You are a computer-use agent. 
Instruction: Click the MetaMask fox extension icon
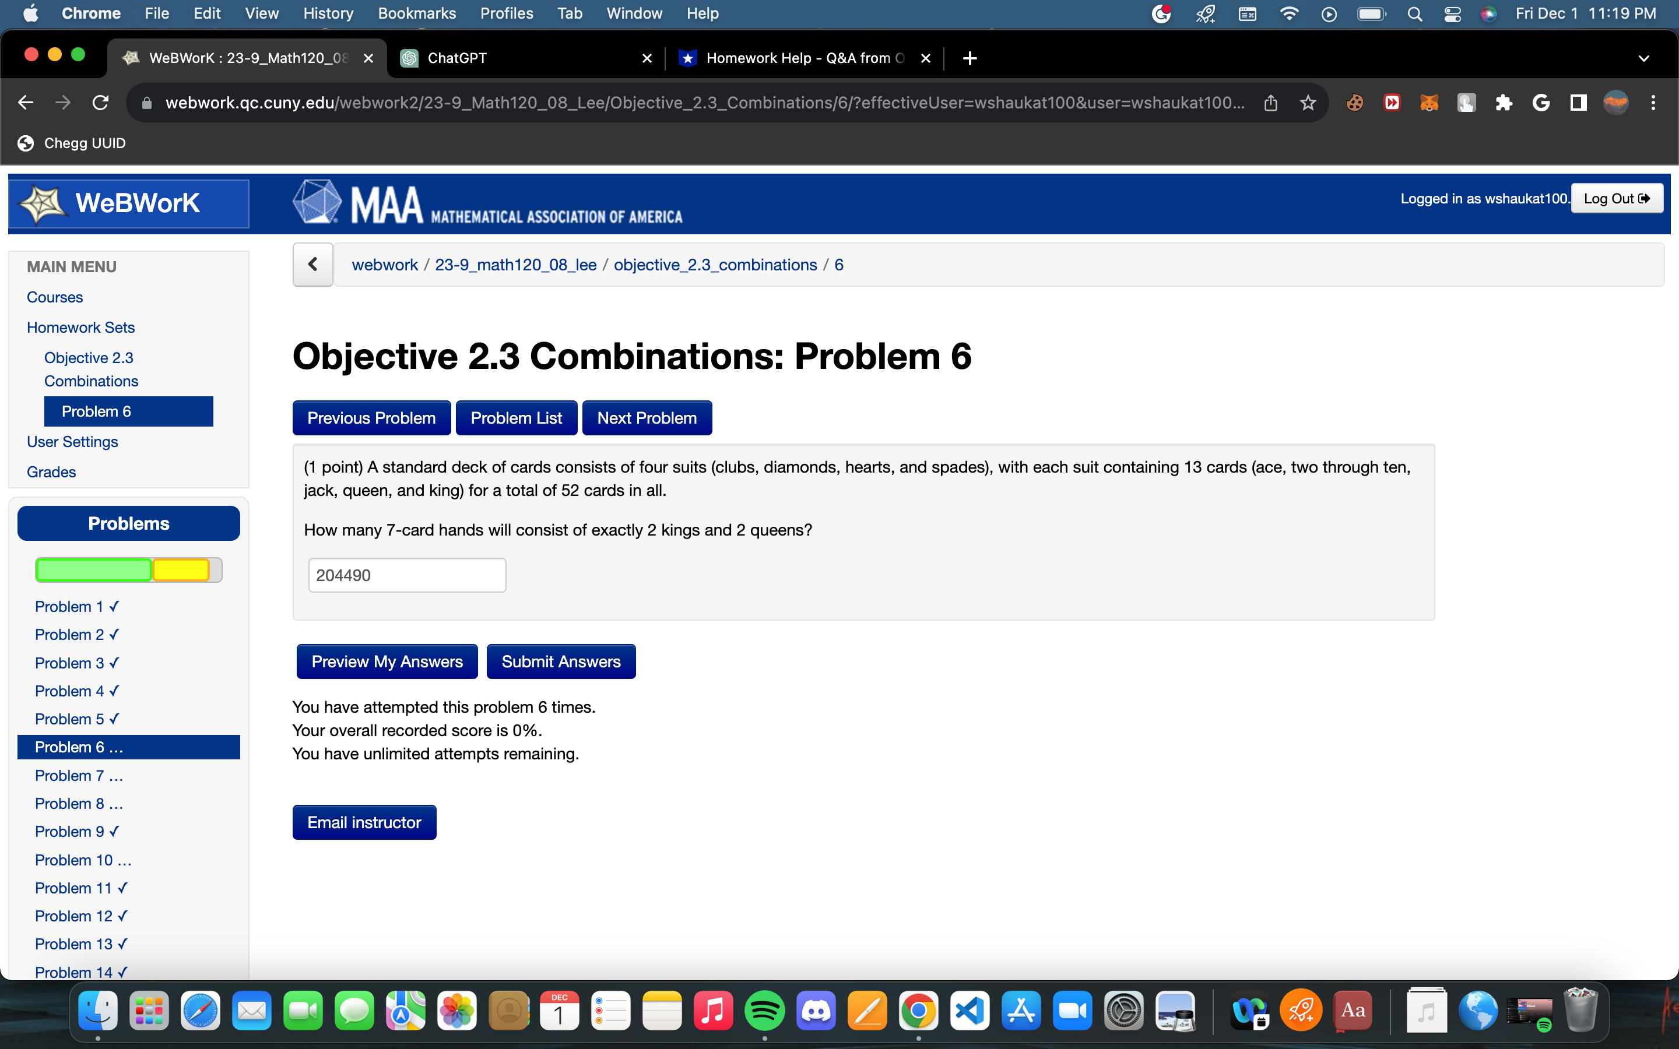1428,103
